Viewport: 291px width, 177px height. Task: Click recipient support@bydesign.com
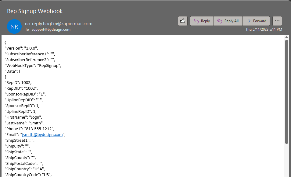(51, 29)
